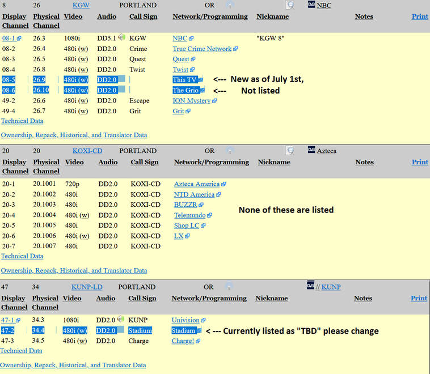Screen dimensions: 430x374
Task: Print the KUNP-LD station listing
Action: tap(419, 298)
